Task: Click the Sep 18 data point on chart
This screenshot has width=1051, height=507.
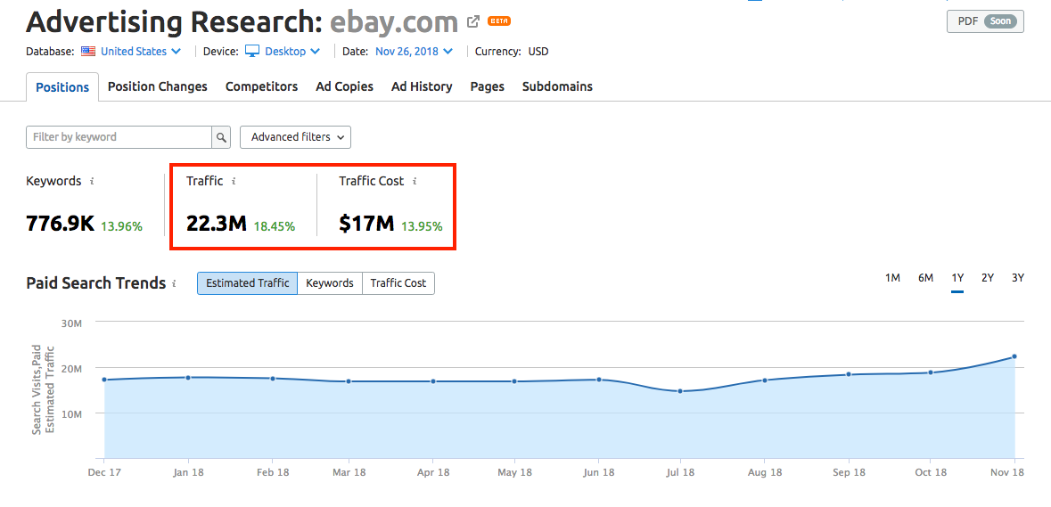Action: click(849, 374)
